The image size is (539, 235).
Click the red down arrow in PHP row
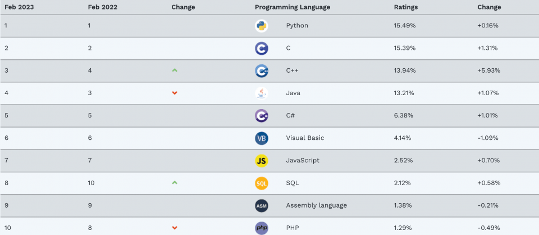pyautogui.click(x=174, y=228)
